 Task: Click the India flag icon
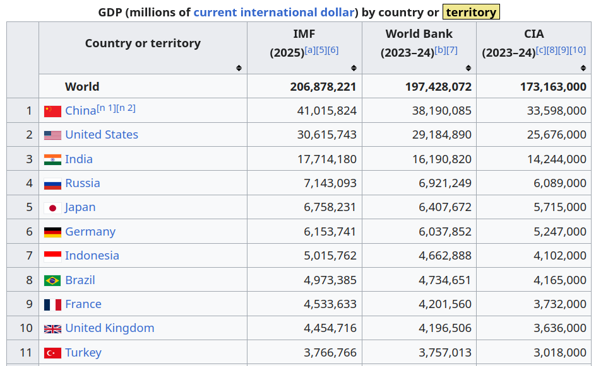pos(52,159)
